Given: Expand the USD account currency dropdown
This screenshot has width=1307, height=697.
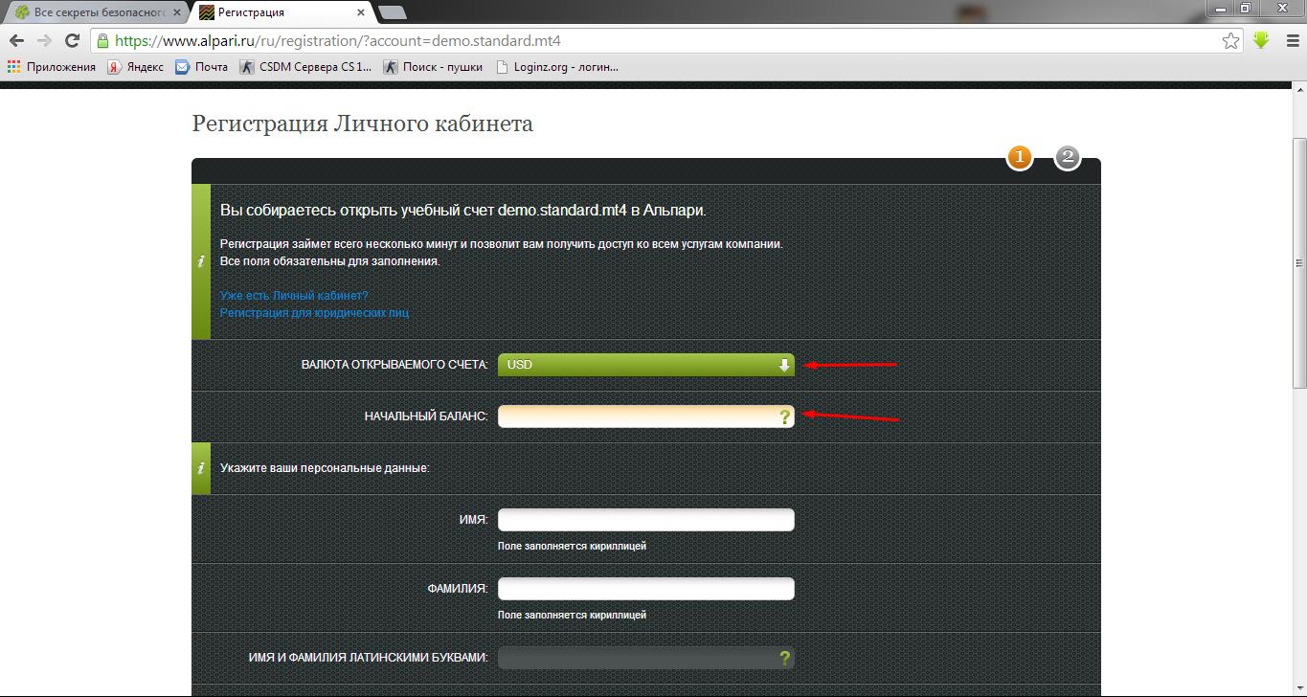Looking at the screenshot, I should [646, 365].
